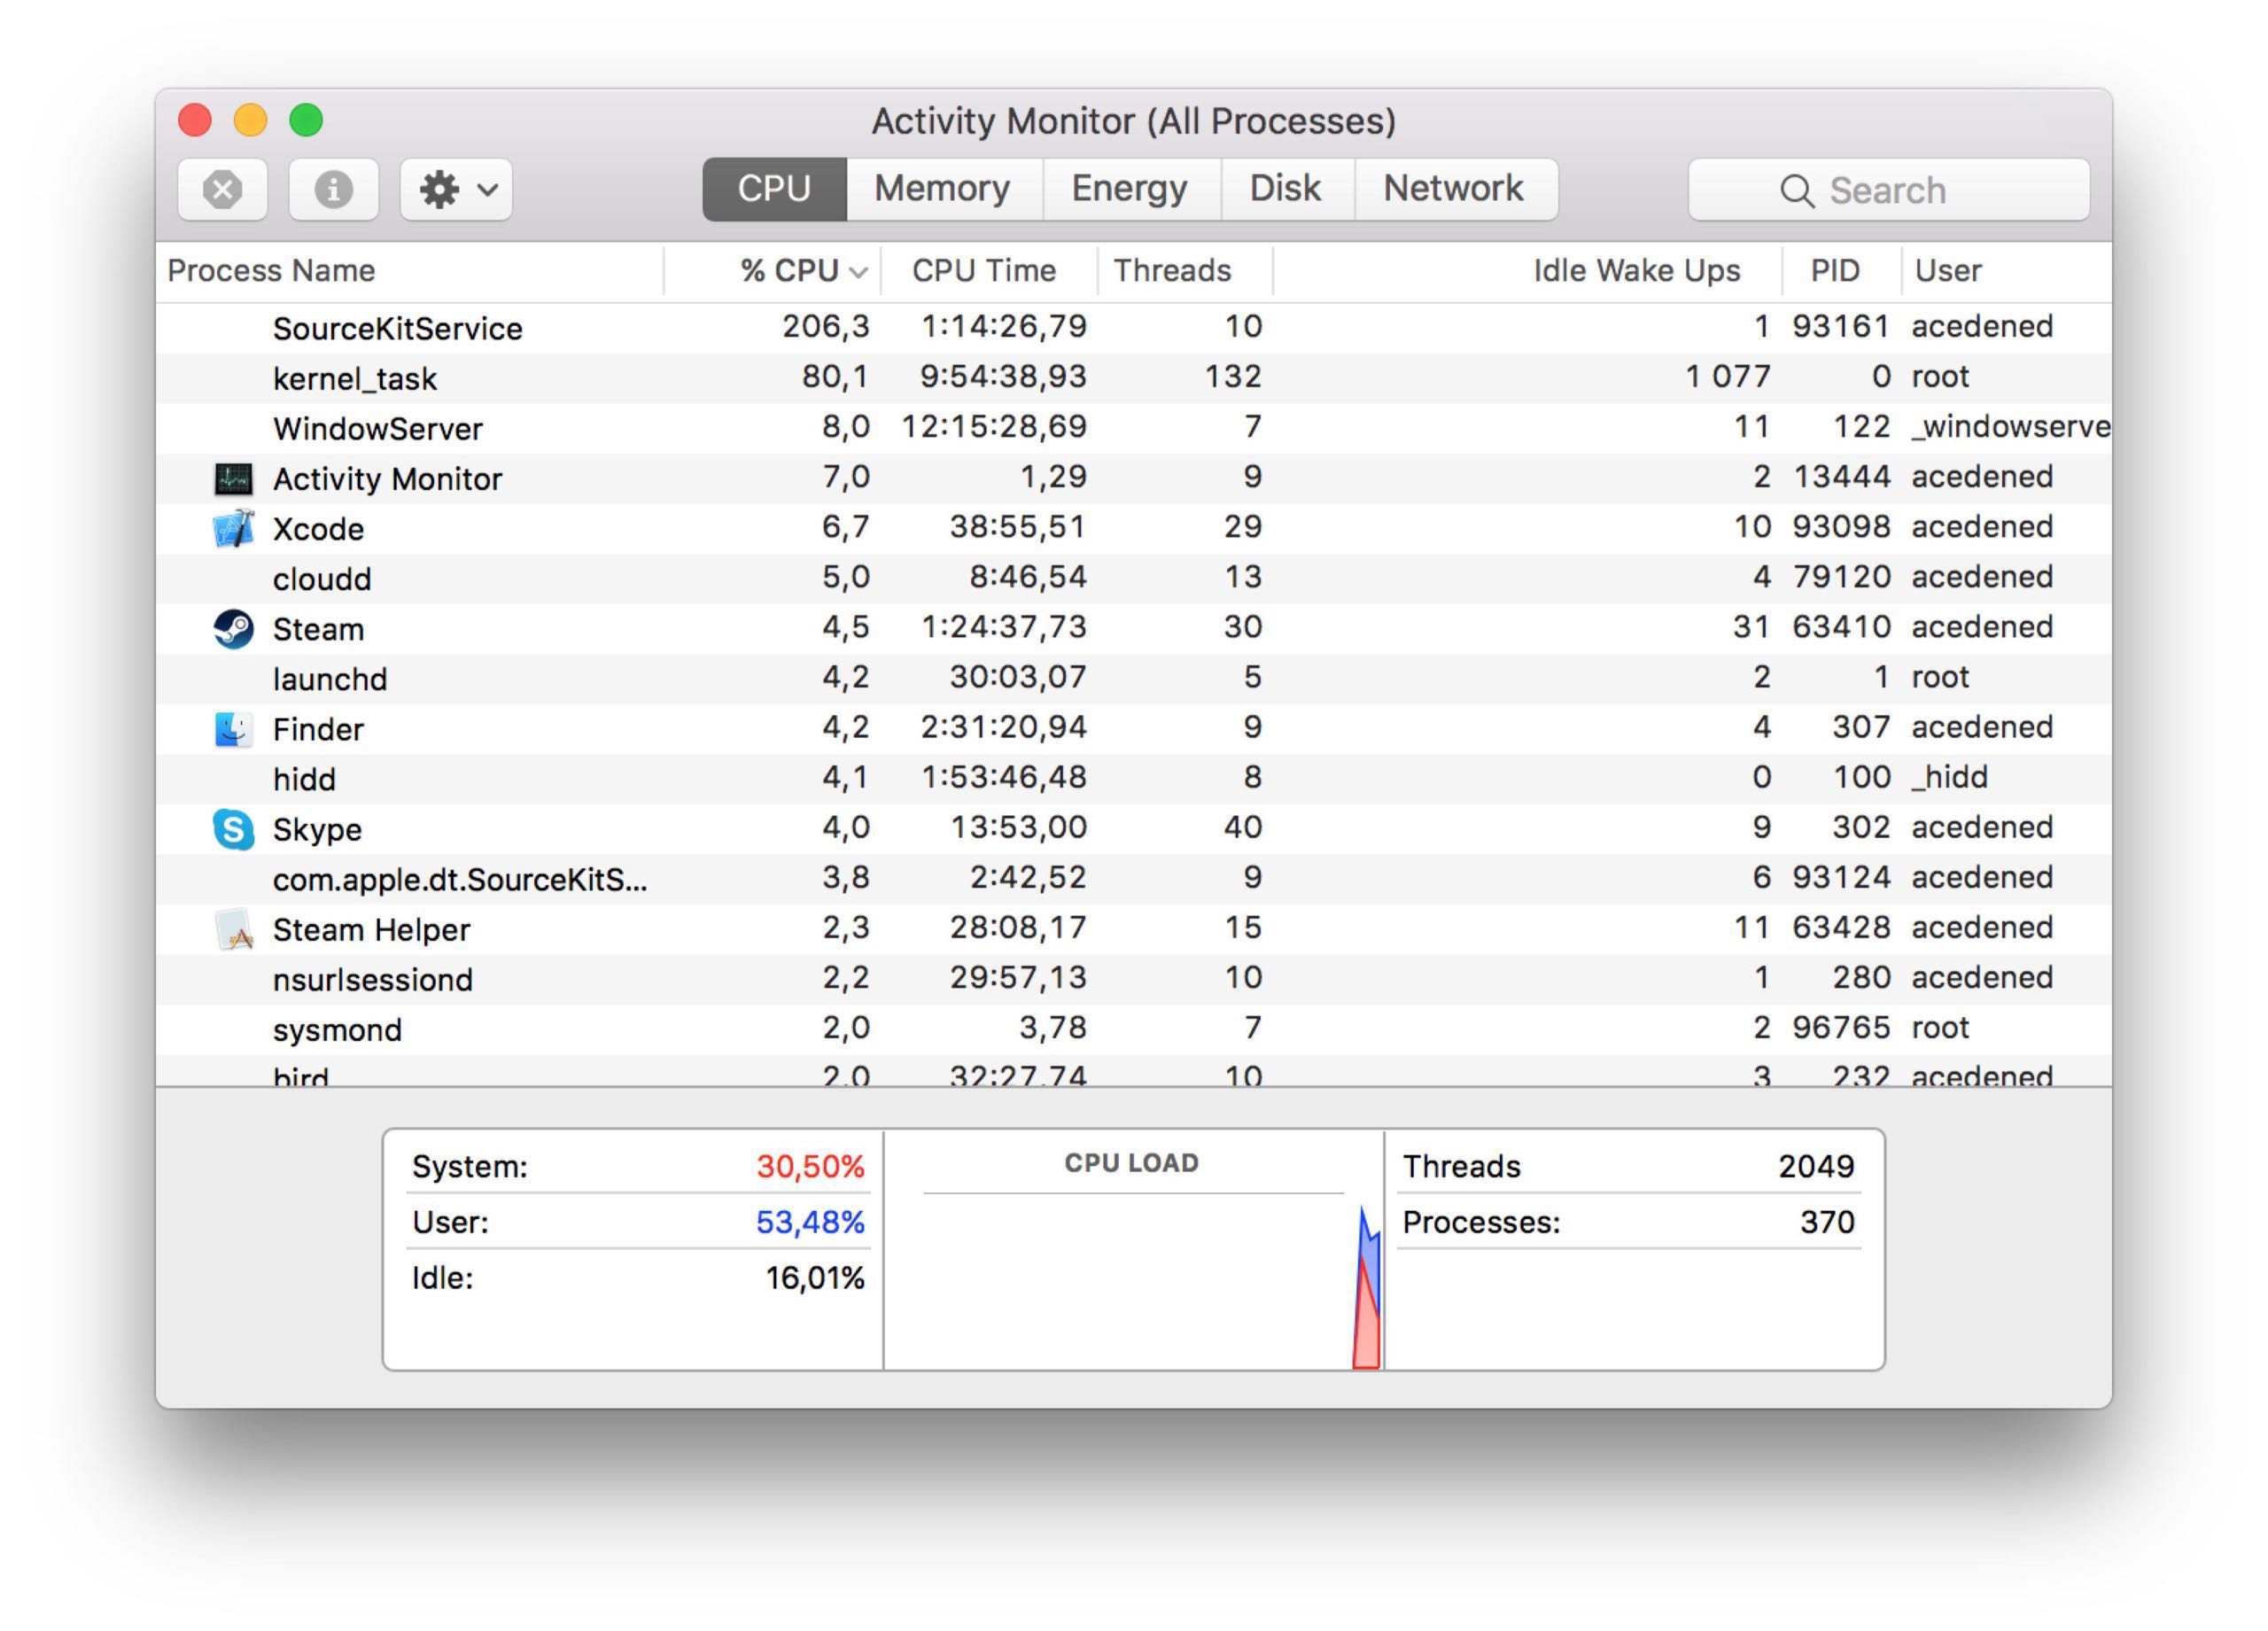The image size is (2268, 1631).
Task: Open the Network tab
Action: point(1453,189)
